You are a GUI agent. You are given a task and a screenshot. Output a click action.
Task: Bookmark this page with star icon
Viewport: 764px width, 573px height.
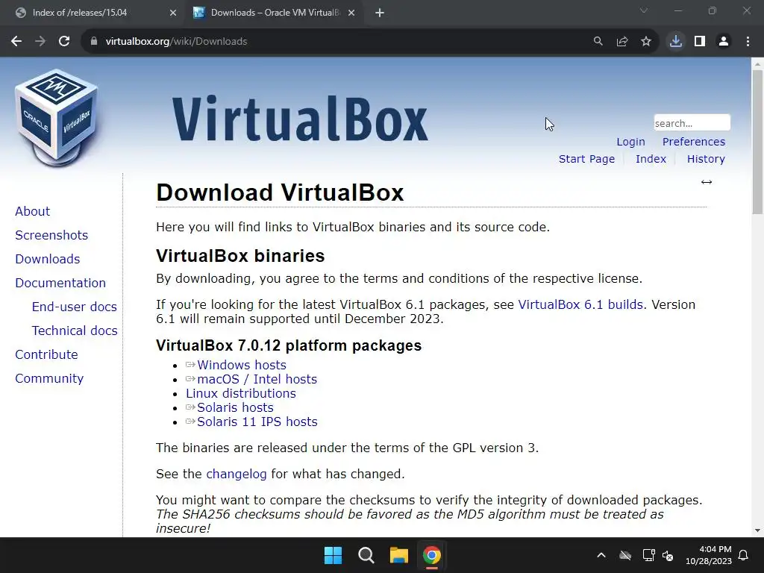(646, 42)
